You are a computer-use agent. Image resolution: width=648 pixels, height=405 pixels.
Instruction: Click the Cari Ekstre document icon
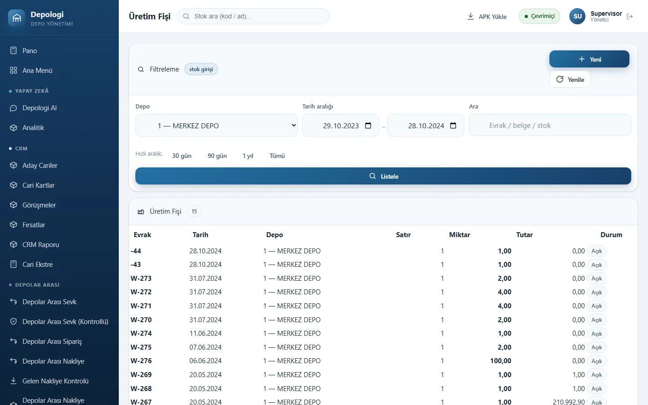[x=13, y=265]
